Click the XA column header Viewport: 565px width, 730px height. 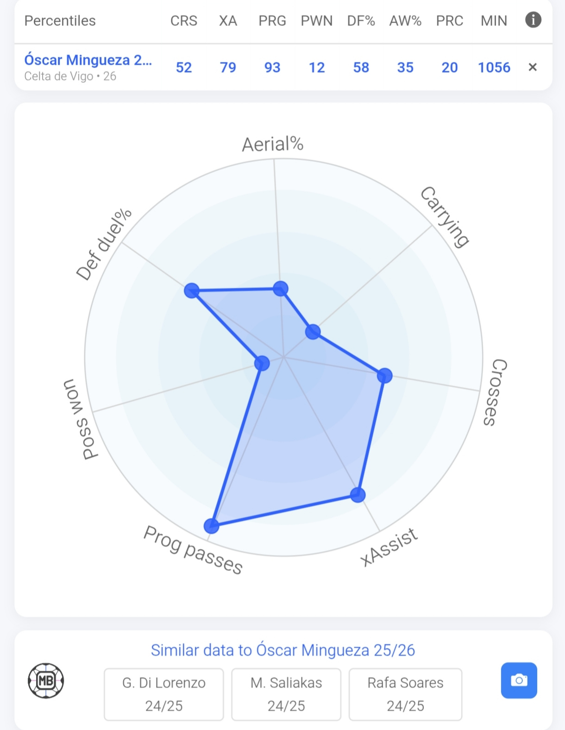[228, 21]
